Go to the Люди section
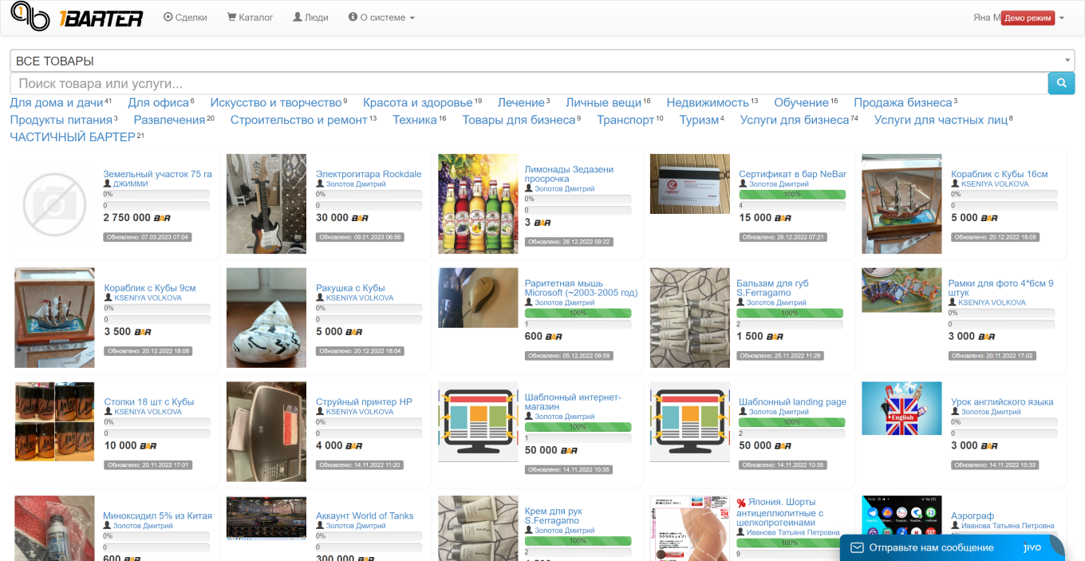This screenshot has width=1085, height=561. click(310, 18)
